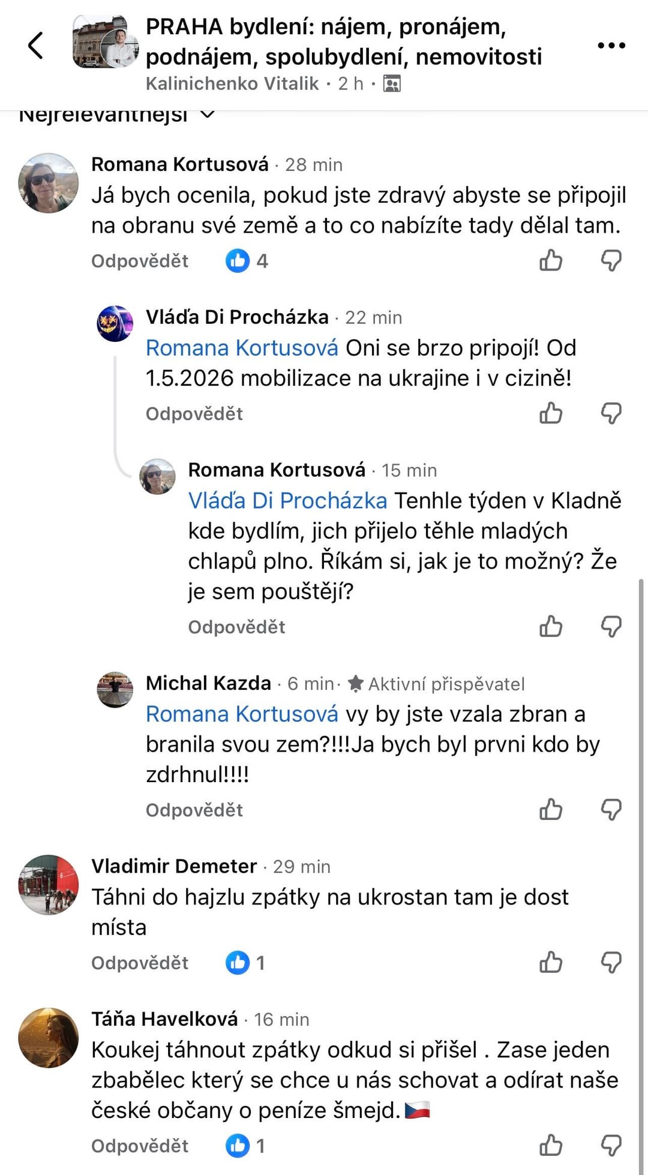Dislike Vladimir Demeter's comment

click(x=611, y=963)
